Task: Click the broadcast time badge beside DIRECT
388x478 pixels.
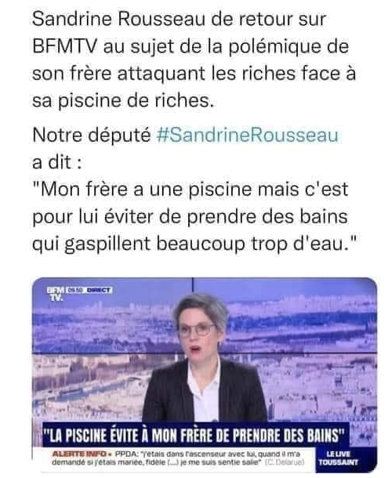Action: (x=74, y=290)
